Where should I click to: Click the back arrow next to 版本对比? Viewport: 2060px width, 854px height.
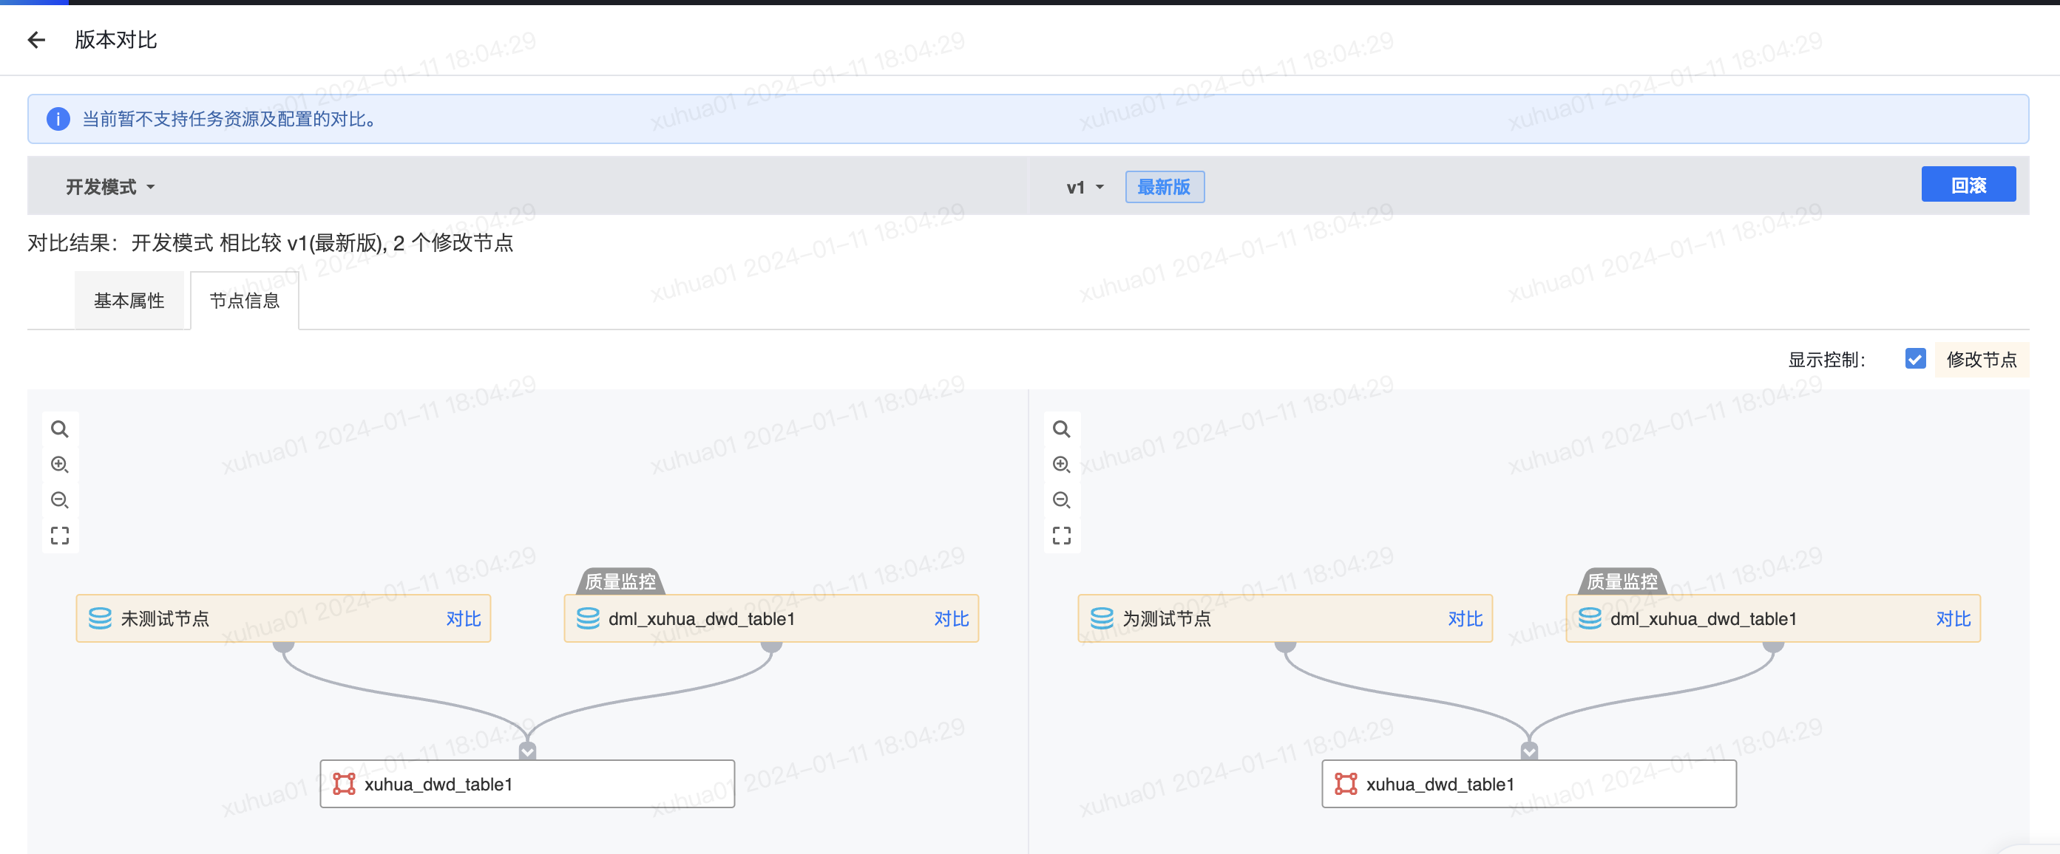(37, 39)
